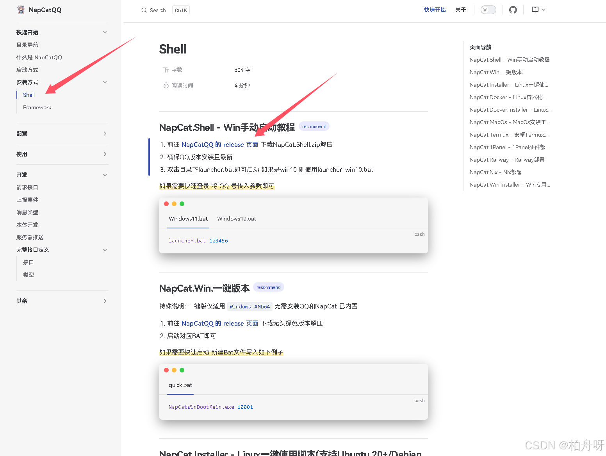Switch to the Windows10.bat code tab

pyautogui.click(x=237, y=219)
